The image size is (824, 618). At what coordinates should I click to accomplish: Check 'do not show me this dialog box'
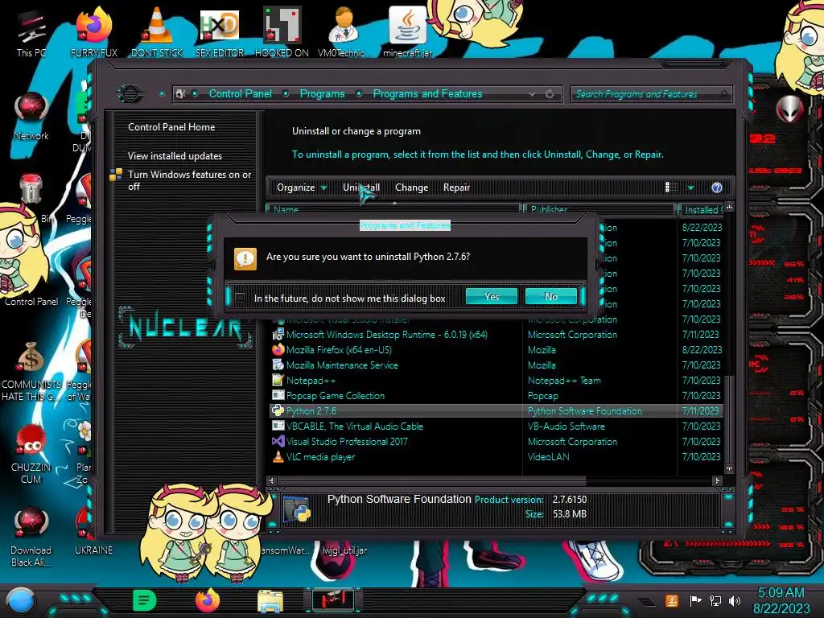pos(240,298)
